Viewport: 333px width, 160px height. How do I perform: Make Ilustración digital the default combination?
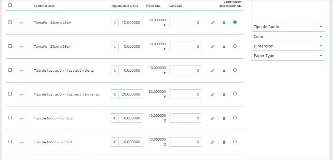point(235,70)
